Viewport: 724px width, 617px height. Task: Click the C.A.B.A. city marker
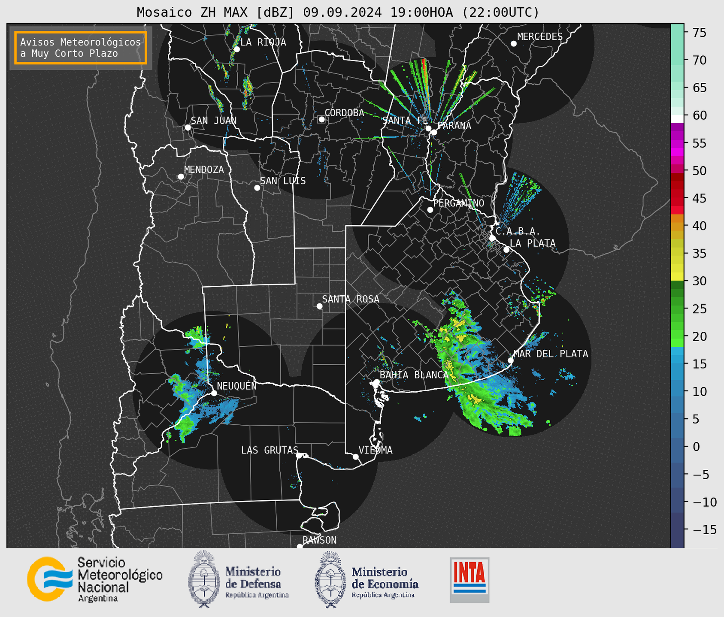pyautogui.click(x=493, y=238)
